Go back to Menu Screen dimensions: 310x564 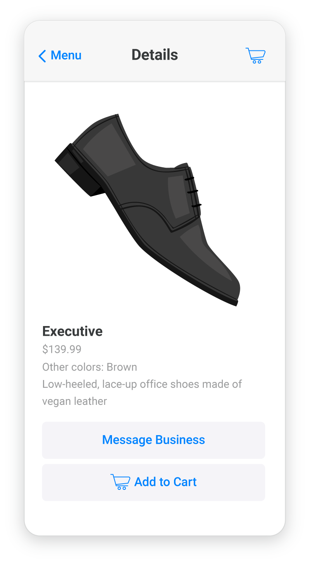[60, 56]
